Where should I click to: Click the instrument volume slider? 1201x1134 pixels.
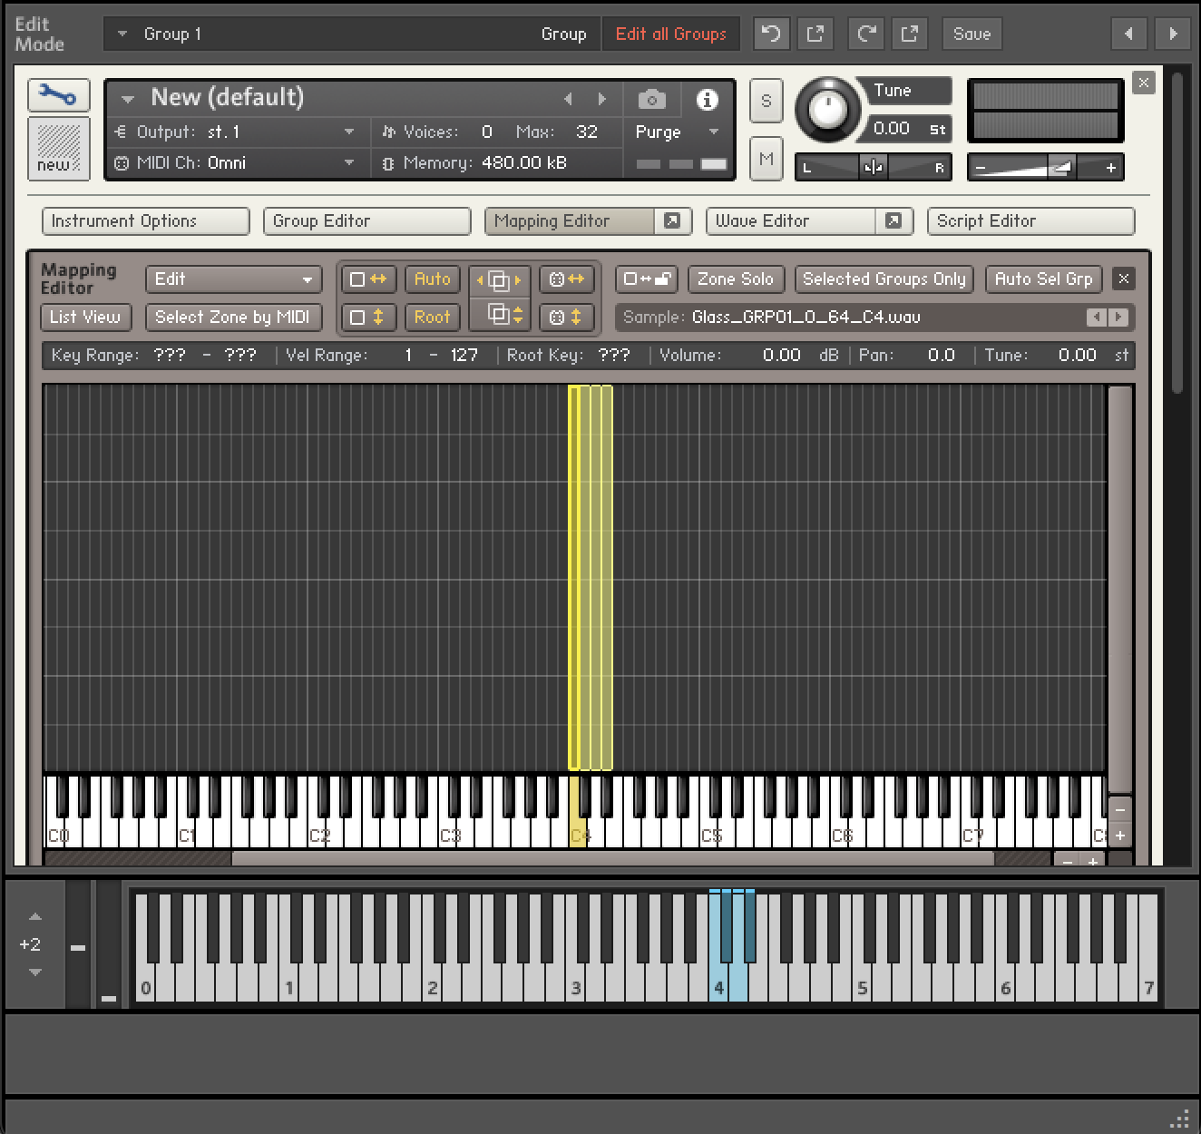pos(1045,167)
